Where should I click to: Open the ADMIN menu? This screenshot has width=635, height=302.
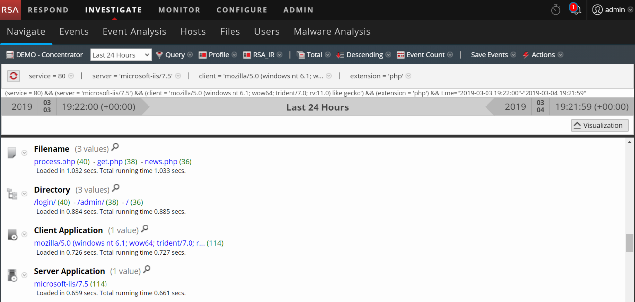coord(298,10)
